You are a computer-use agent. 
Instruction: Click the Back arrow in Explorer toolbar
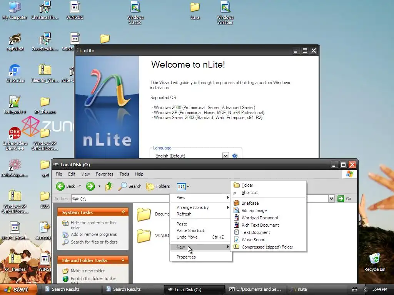65,186
